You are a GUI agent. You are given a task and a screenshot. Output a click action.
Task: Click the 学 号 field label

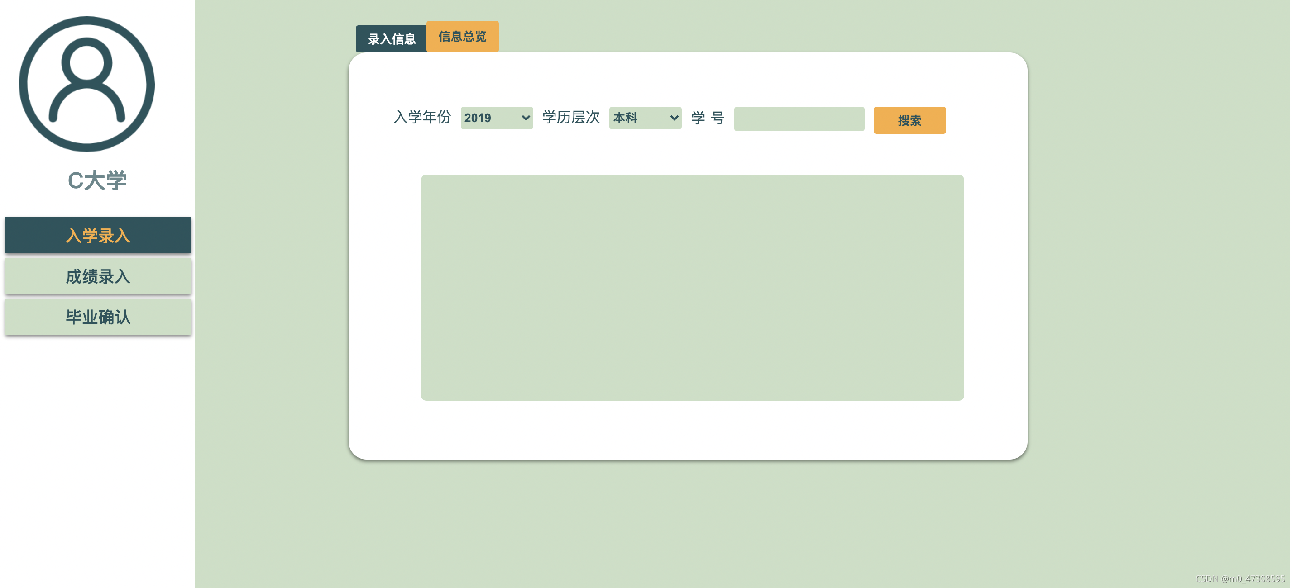(707, 118)
